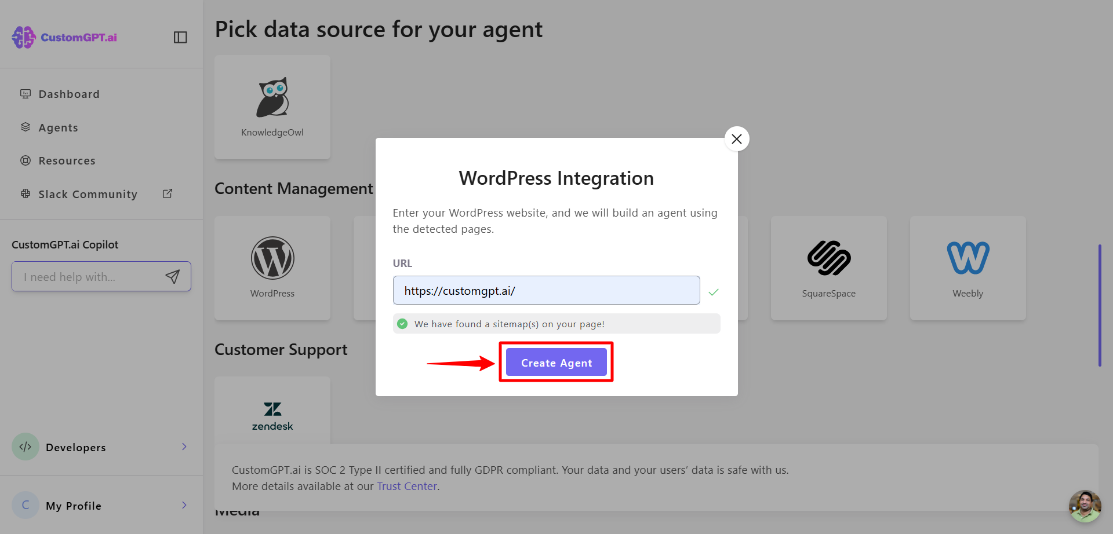Click the Create Agent button

coord(556,363)
